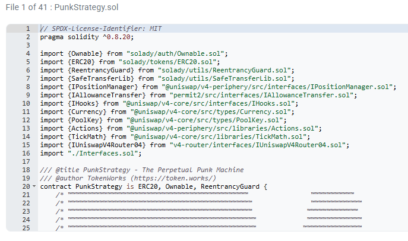Click the Currency.sol import path
This screenshot has height=241, width=408.
[x=210, y=112]
